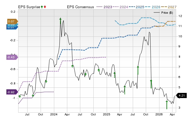Click the EPS Consensus legend title
The height and width of the screenshot is (116, 194).
pos(80,7)
